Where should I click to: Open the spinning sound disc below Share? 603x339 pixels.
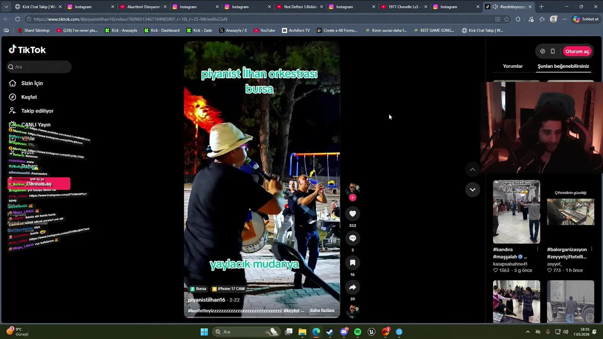click(x=352, y=310)
